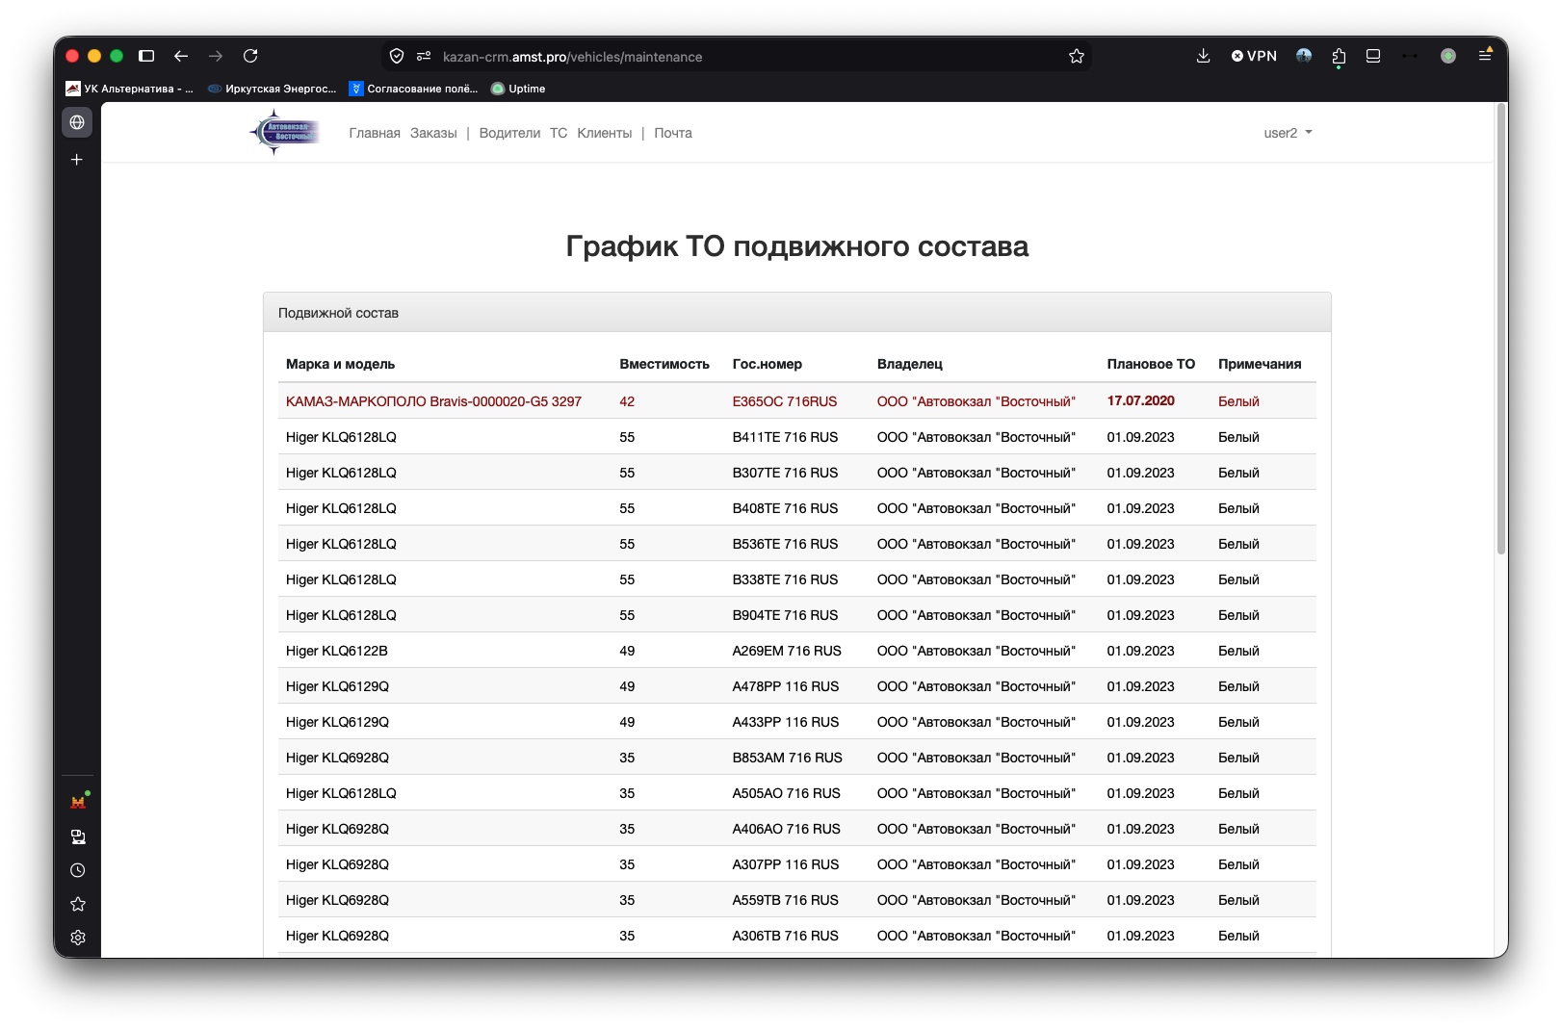Screen dimensions: 1562x1029
Task: Click plate number А306ТВ 716 RUS
Action: 786,936
